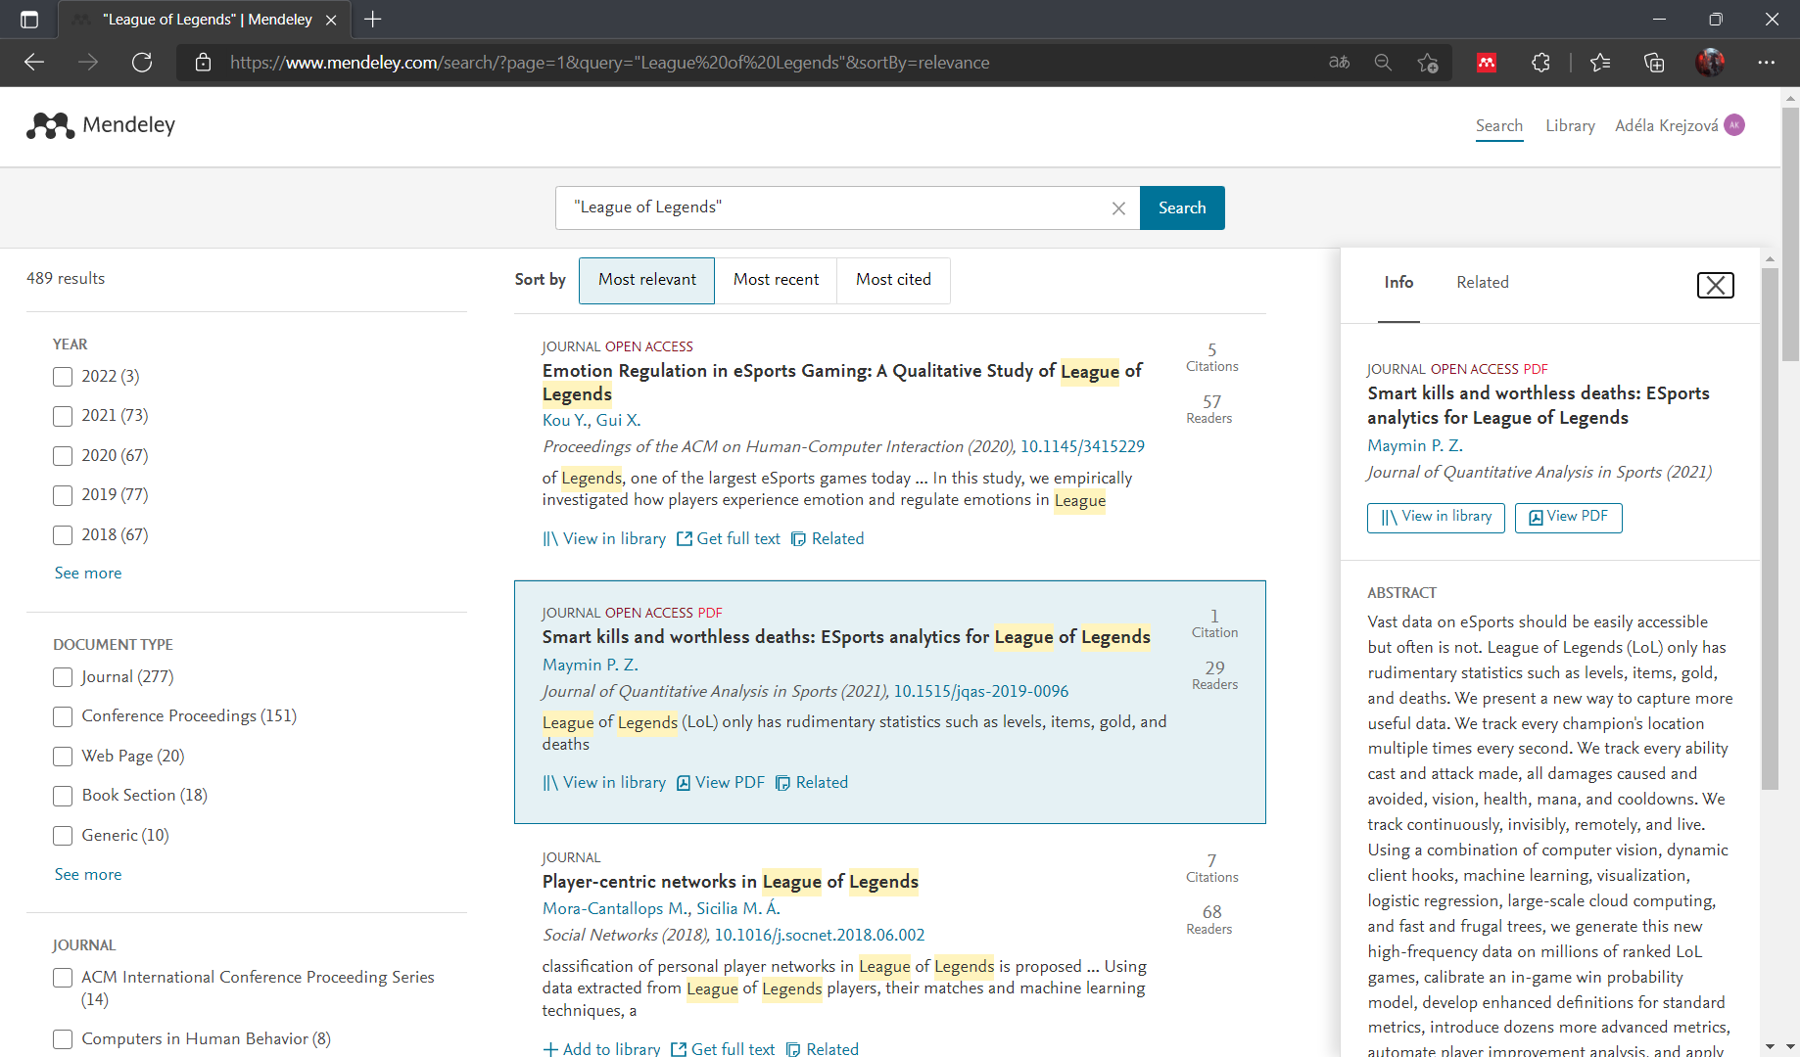Click the browser address bar URL
The width and height of the screenshot is (1800, 1057).
(609, 63)
